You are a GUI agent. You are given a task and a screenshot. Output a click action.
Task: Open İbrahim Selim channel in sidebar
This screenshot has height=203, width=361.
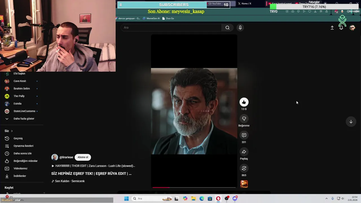22,89
